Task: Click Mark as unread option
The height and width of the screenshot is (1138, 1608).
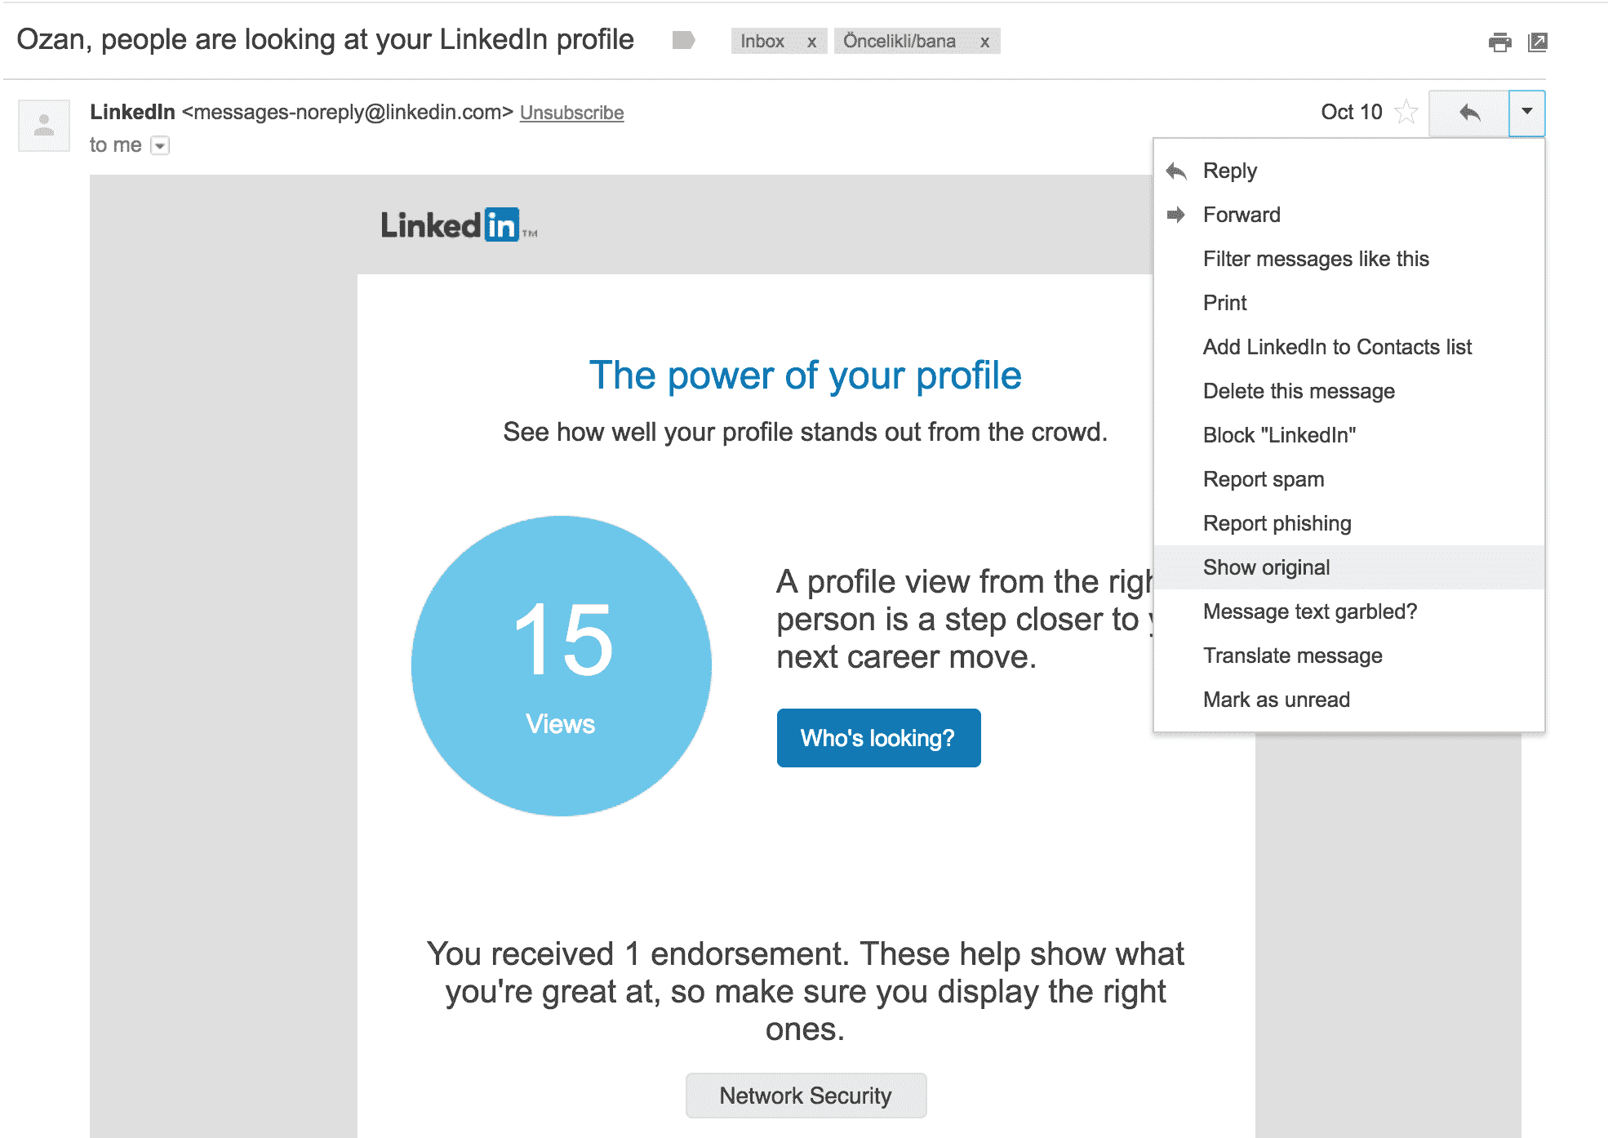Action: (x=1276, y=700)
